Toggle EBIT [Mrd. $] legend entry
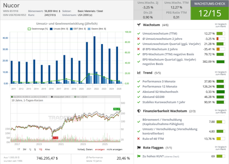The width and height of the screenshot is (229, 164). click(78, 29)
